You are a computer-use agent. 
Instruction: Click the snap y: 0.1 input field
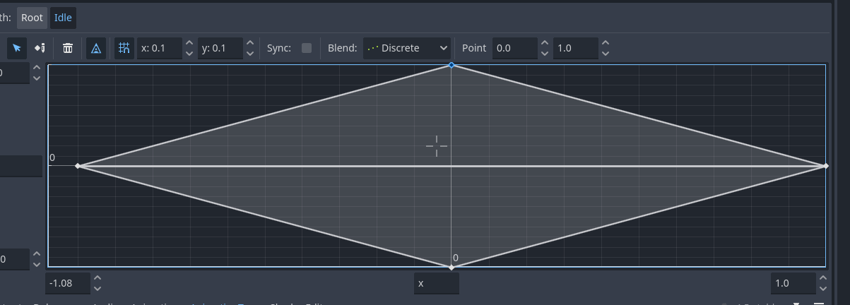[220, 48]
